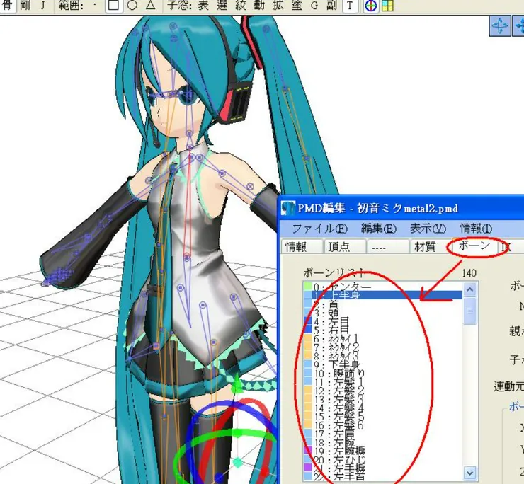Select bone '11 : 左髪1' in list
The width and height of the screenshot is (524, 484).
[383, 382]
